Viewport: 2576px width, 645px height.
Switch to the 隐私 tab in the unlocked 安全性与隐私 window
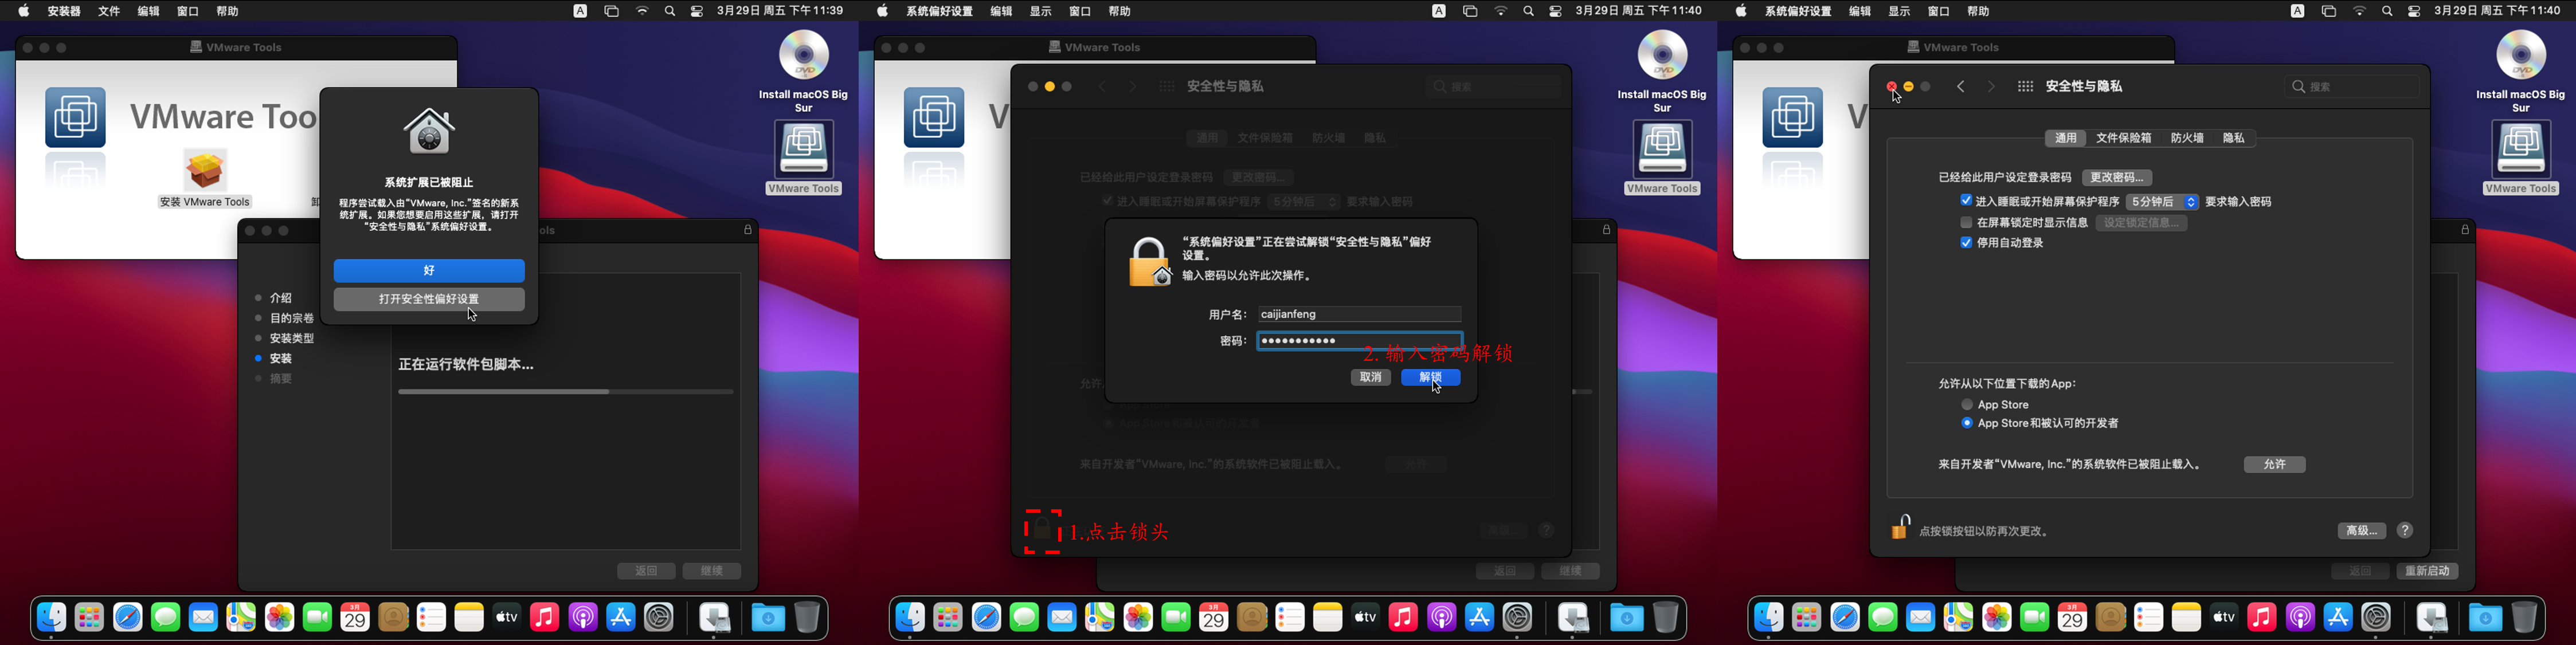tap(2234, 138)
